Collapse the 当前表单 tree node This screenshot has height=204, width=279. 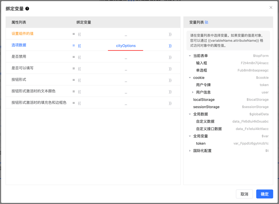pos(190,56)
